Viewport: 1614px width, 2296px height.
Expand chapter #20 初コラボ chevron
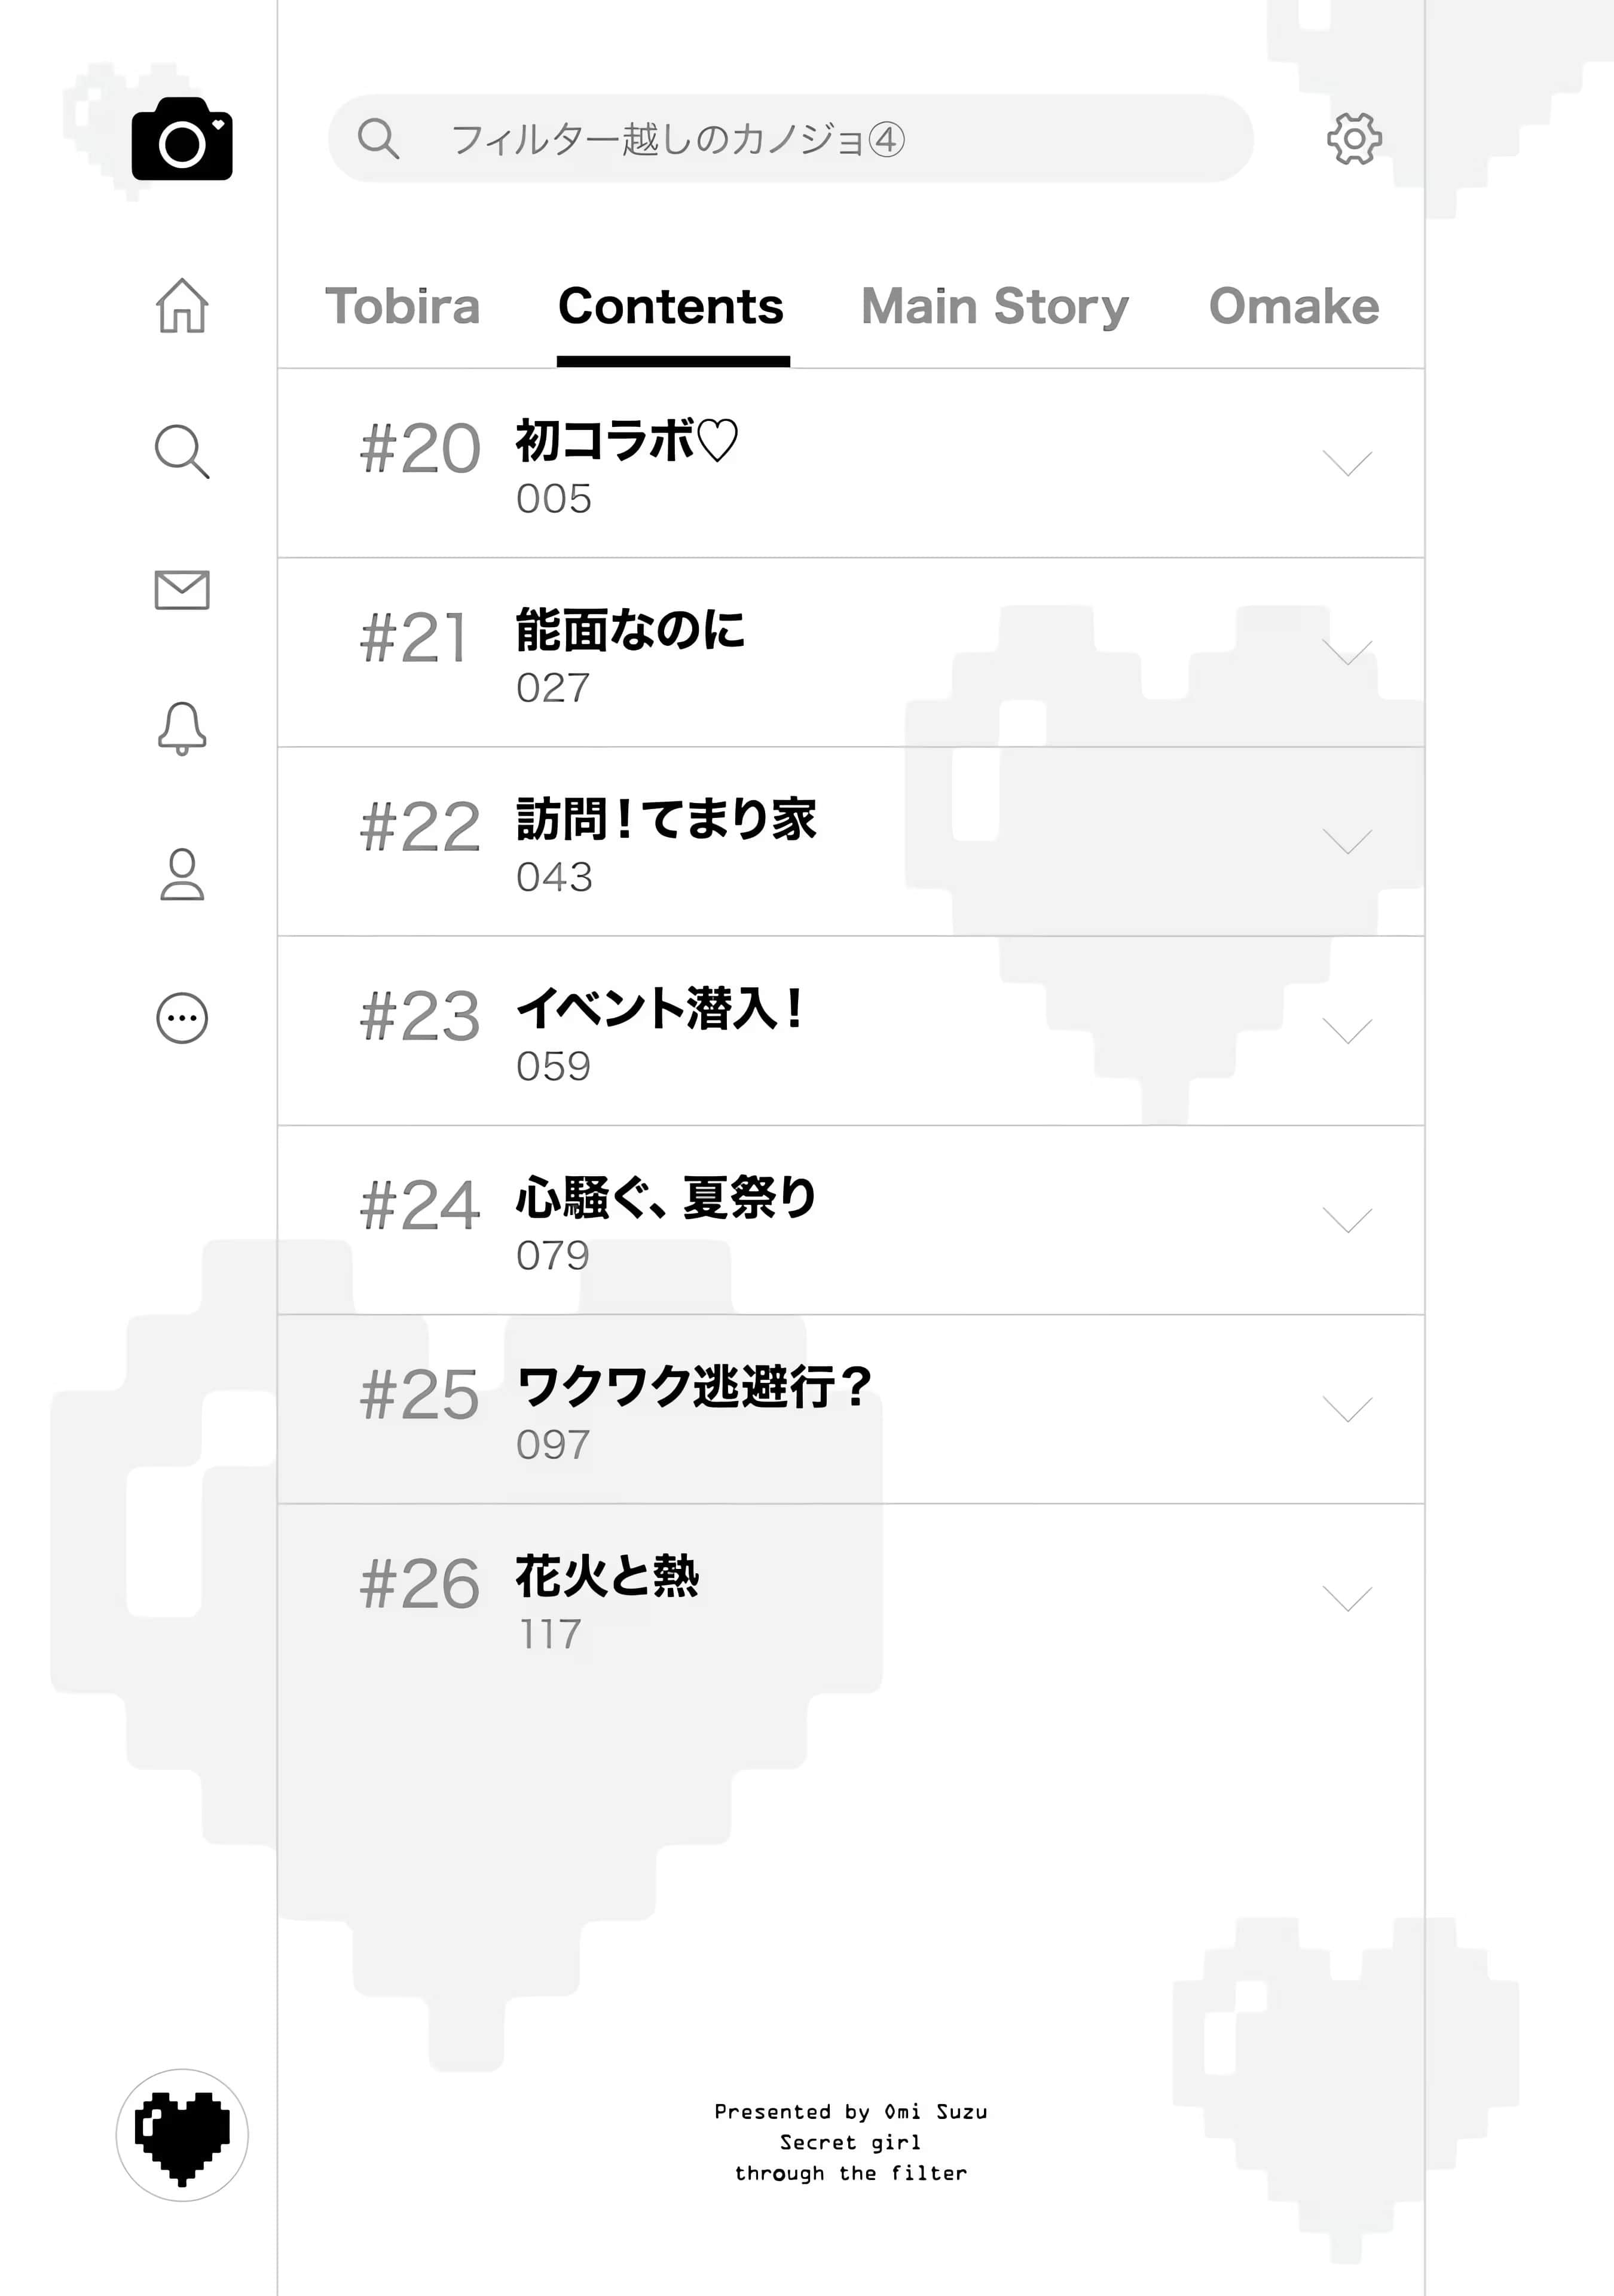point(1346,463)
